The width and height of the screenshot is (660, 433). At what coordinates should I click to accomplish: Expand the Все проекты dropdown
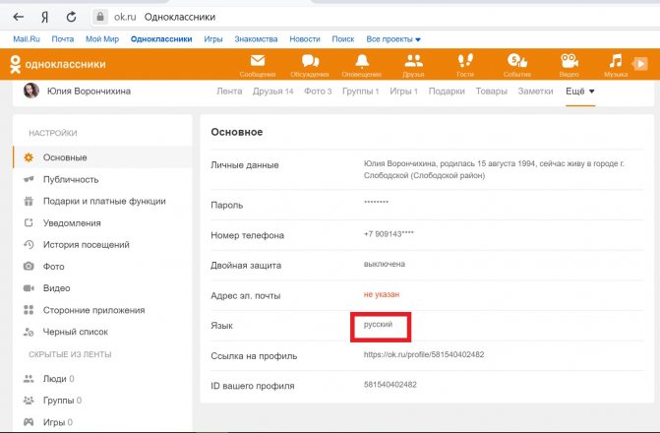(x=393, y=39)
